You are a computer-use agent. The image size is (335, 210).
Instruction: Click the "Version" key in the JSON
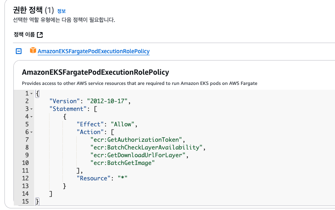[64, 101]
